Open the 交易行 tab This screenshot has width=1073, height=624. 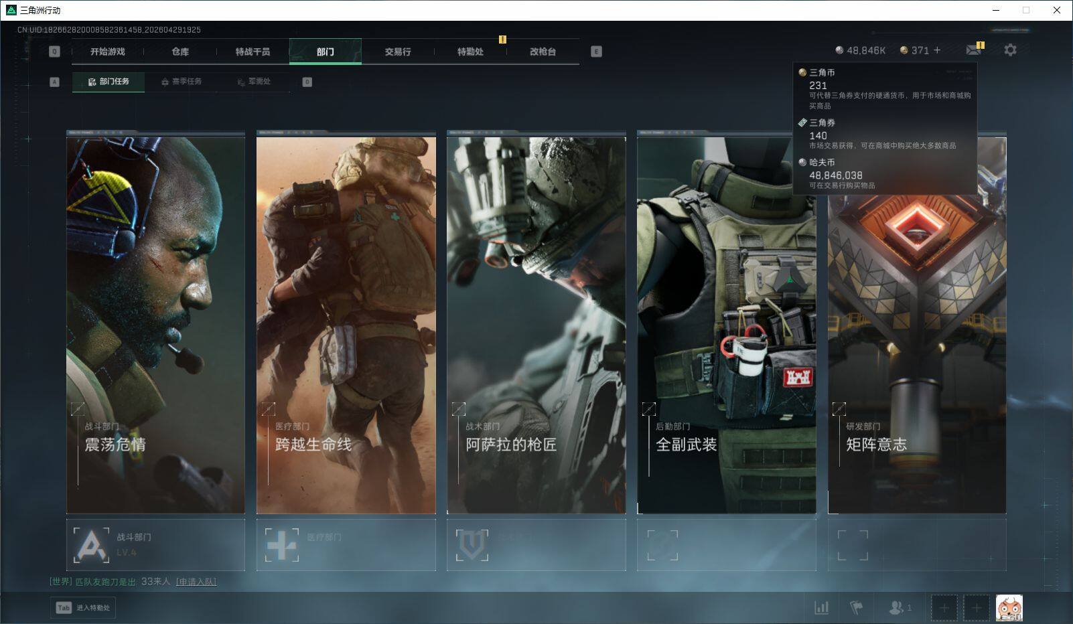[x=398, y=52]
